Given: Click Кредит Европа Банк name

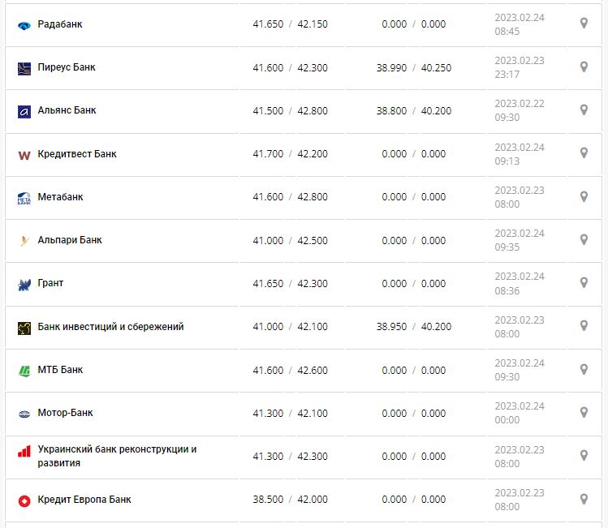Looking at the screenshot, I should click(84, 500).
